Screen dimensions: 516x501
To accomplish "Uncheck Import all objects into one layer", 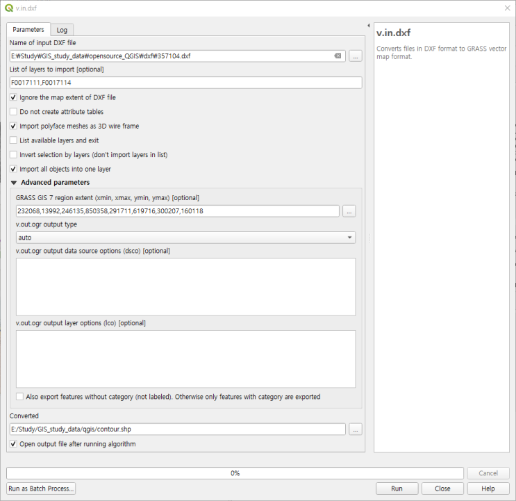I will 13,169.
